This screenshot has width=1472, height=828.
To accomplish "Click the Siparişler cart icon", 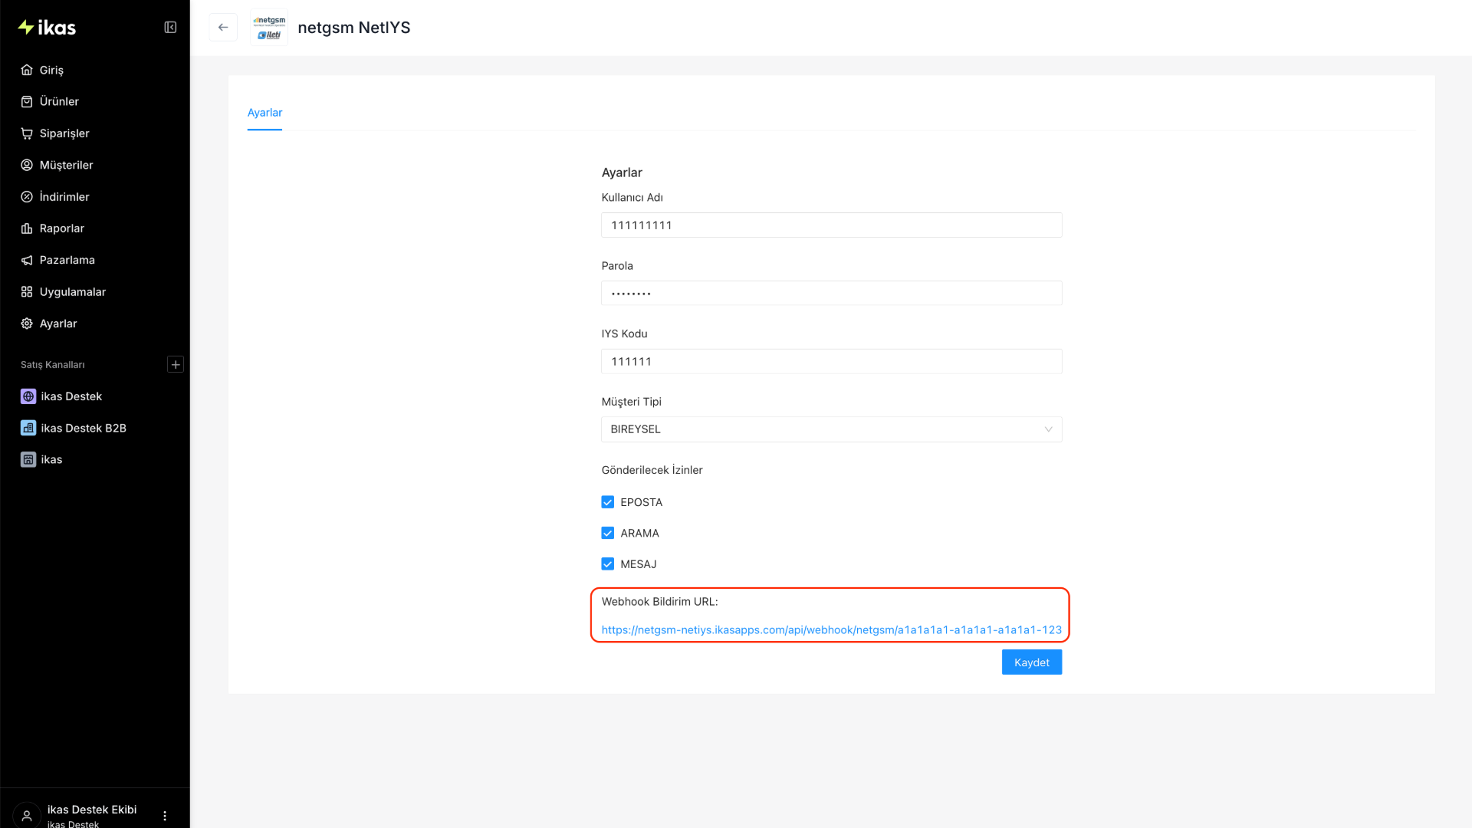I will point(27,133).
